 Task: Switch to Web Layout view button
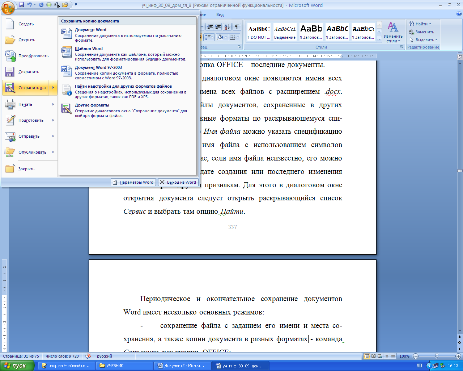380,356
